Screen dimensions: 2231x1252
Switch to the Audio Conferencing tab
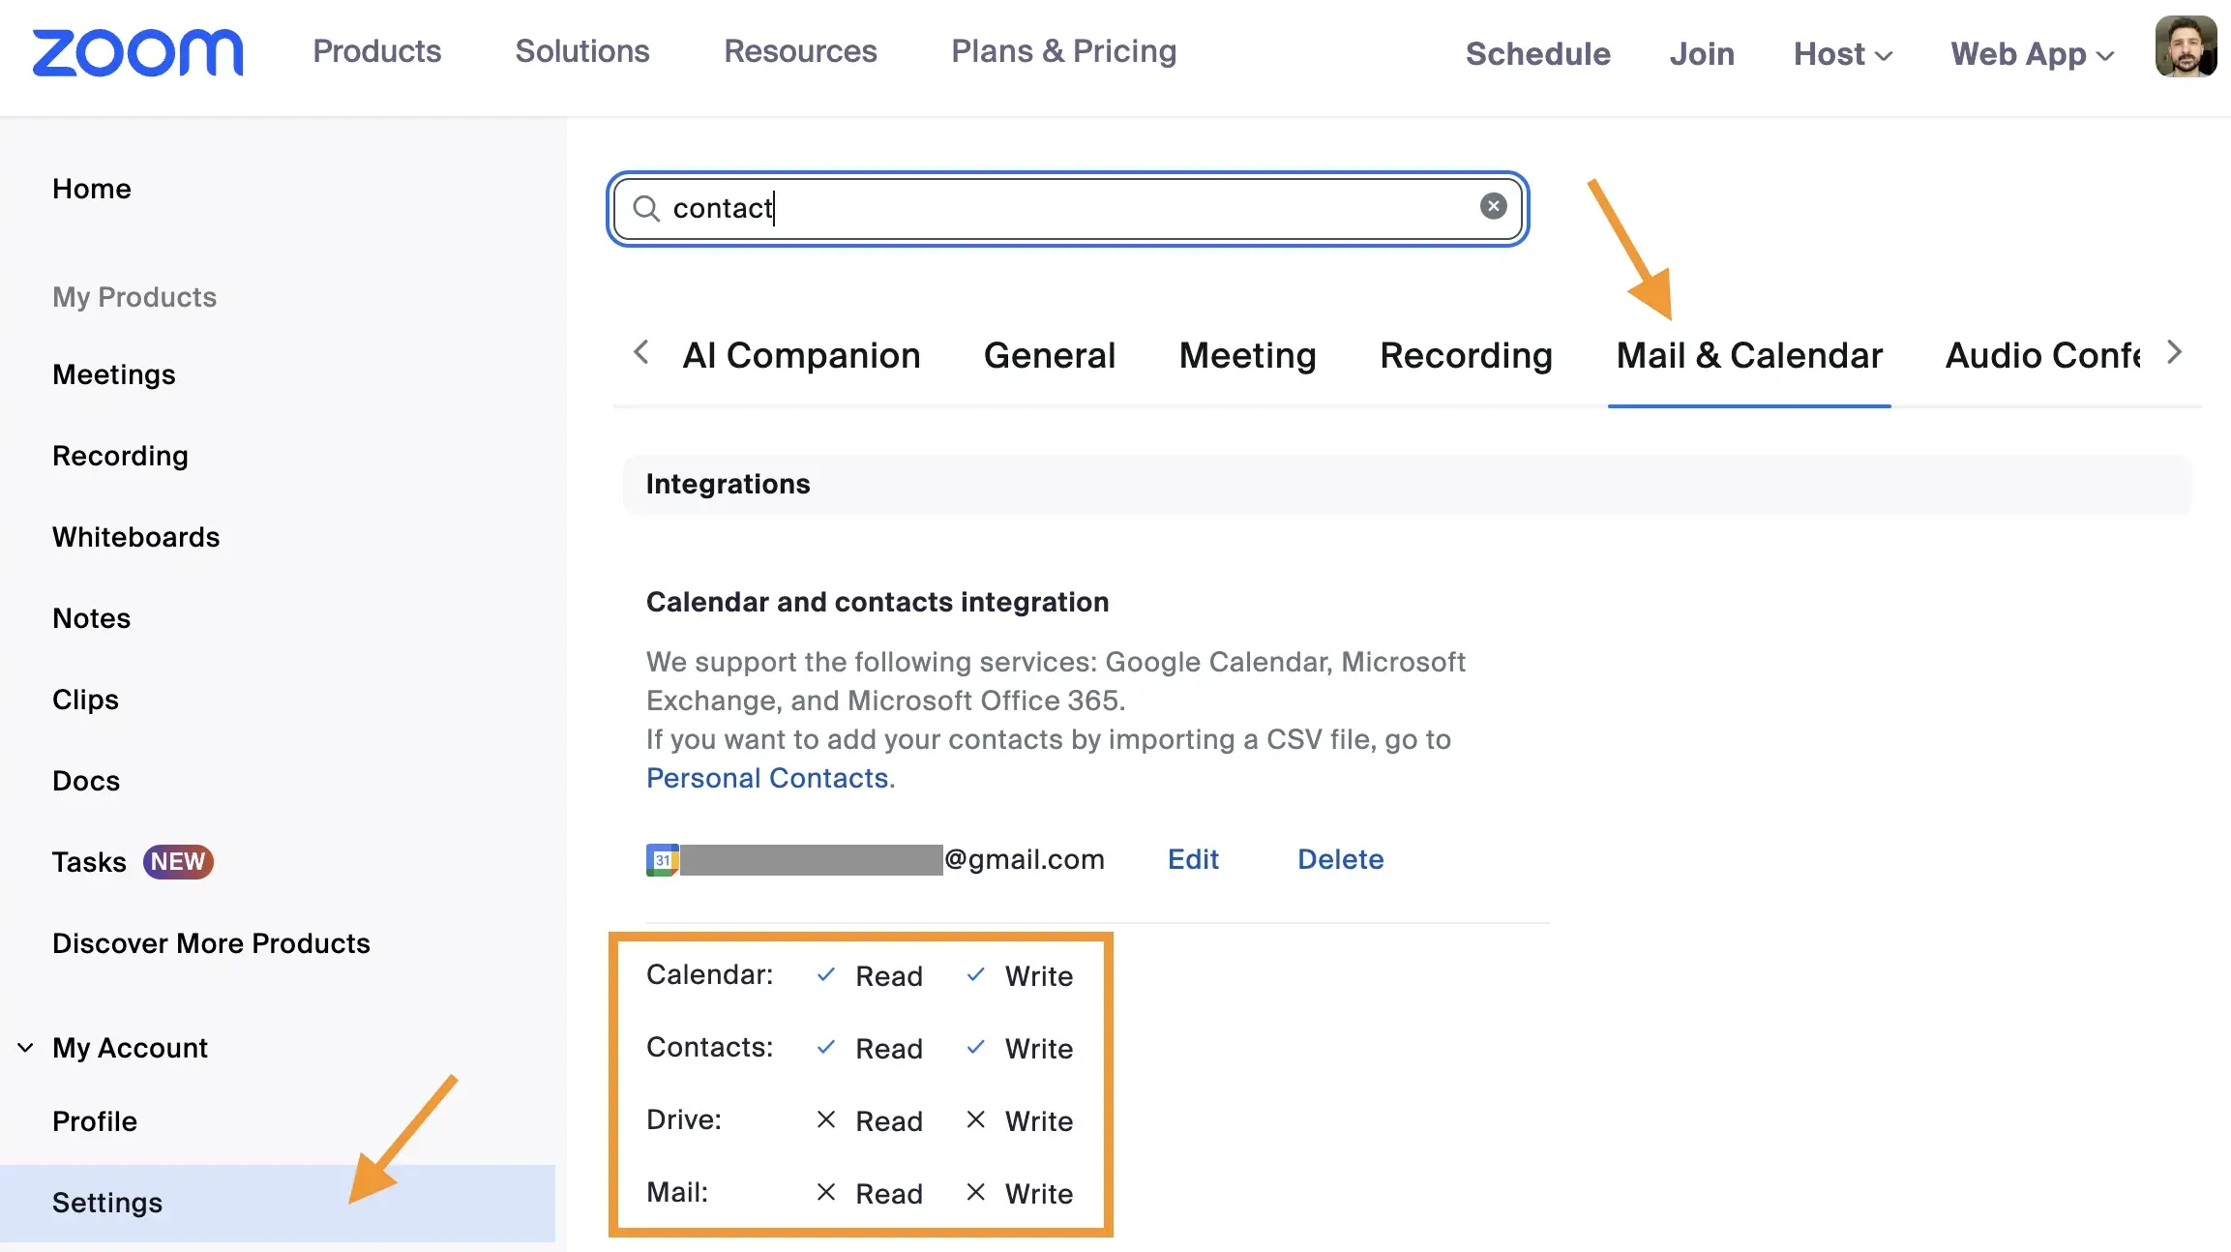click(x=2042, y=355)
